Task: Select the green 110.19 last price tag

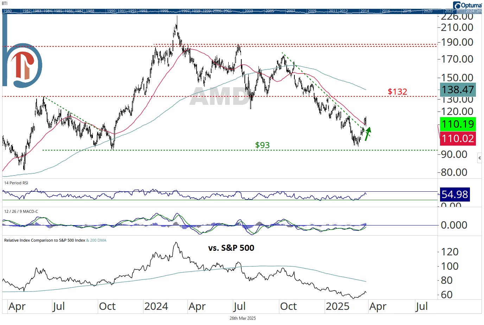Action: tap(458, 124)
